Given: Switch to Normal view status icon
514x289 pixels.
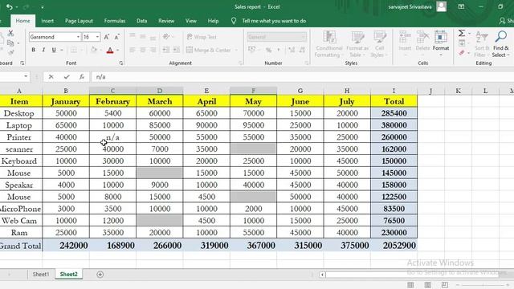Looking at the screenshot, I should click(410, 285).
